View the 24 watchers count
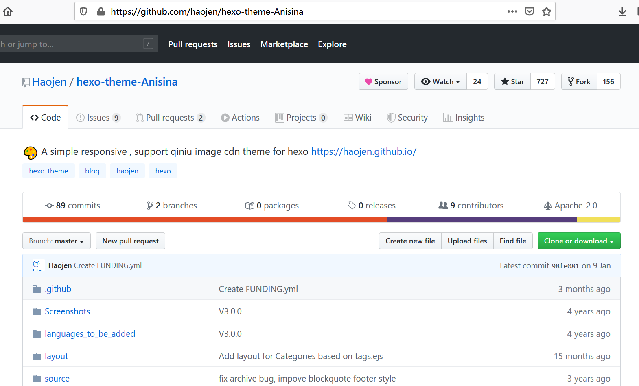Screen dimensions: 639x386 click(477, 81)
